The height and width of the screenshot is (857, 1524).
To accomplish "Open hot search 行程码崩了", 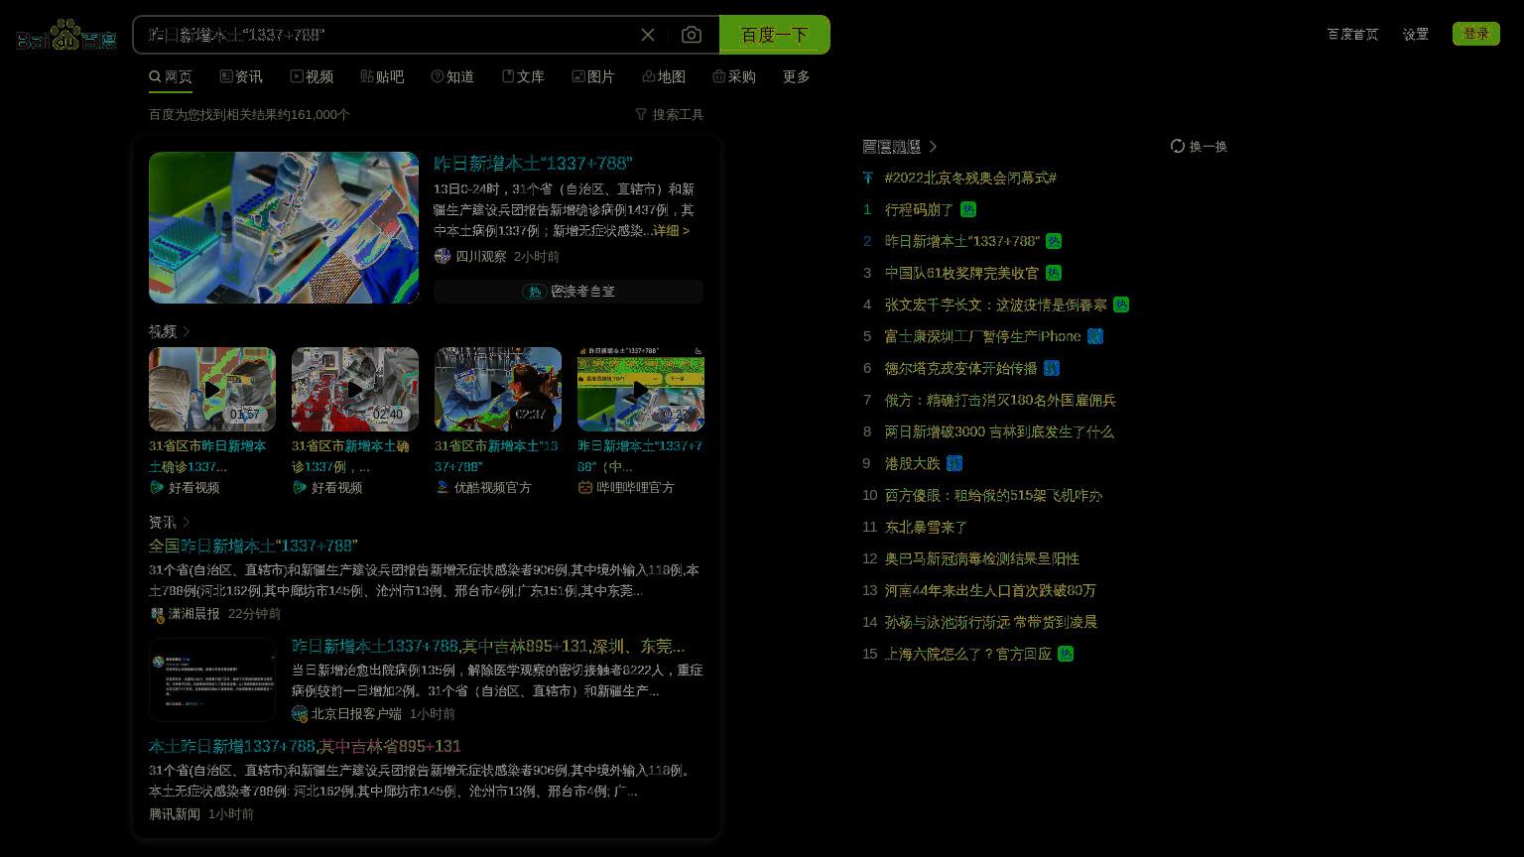I will [919, 209].
